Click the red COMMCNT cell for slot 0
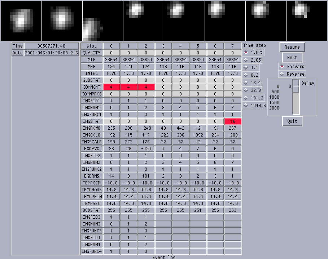The image size is (328, 259). click(x=111, y=87)
